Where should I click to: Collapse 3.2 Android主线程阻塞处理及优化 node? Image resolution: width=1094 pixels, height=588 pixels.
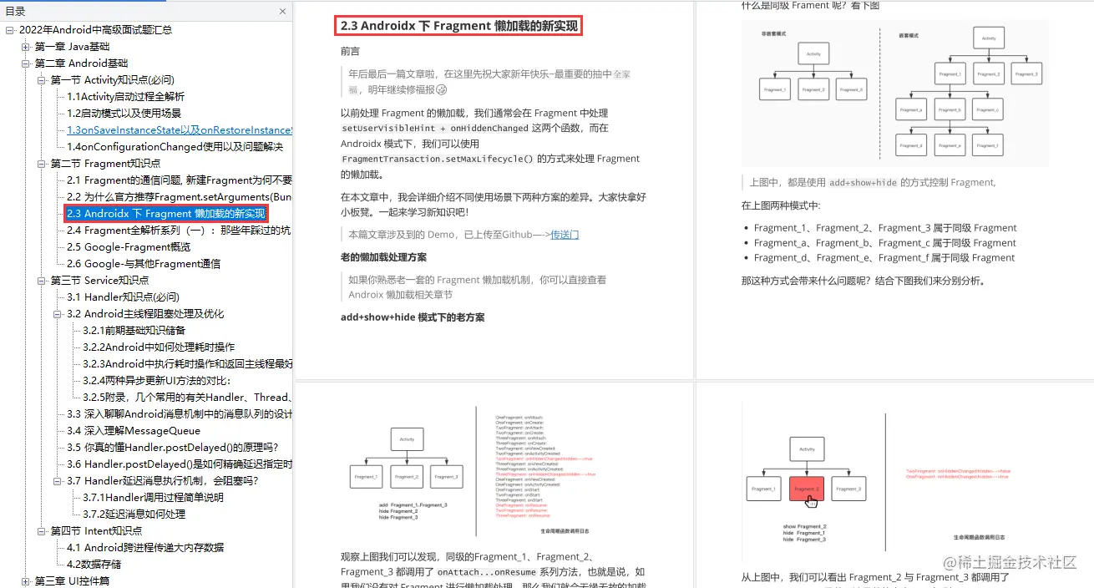(58, 314)
